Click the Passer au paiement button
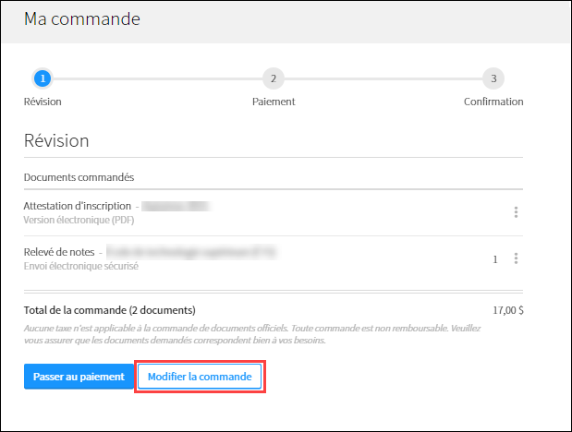This screenshot has height=432, width=572. [79, 377]
